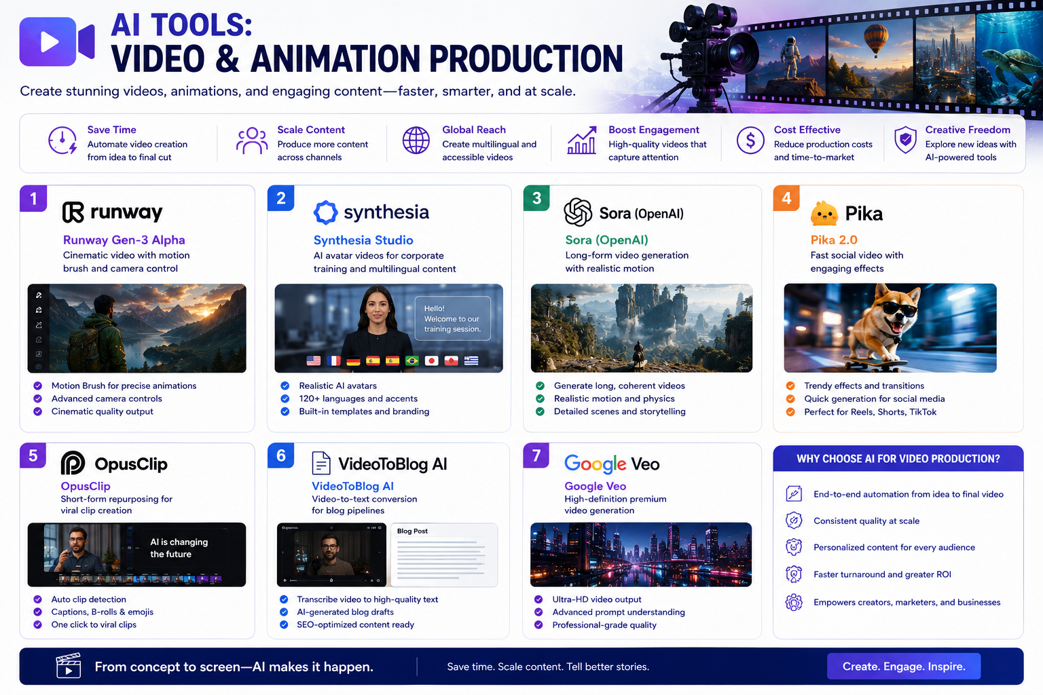Open the blue VideoToBlog AI title link
The height and width of the screenshot is (695, 1043).
pyautogui.click(x=352, y=486)
